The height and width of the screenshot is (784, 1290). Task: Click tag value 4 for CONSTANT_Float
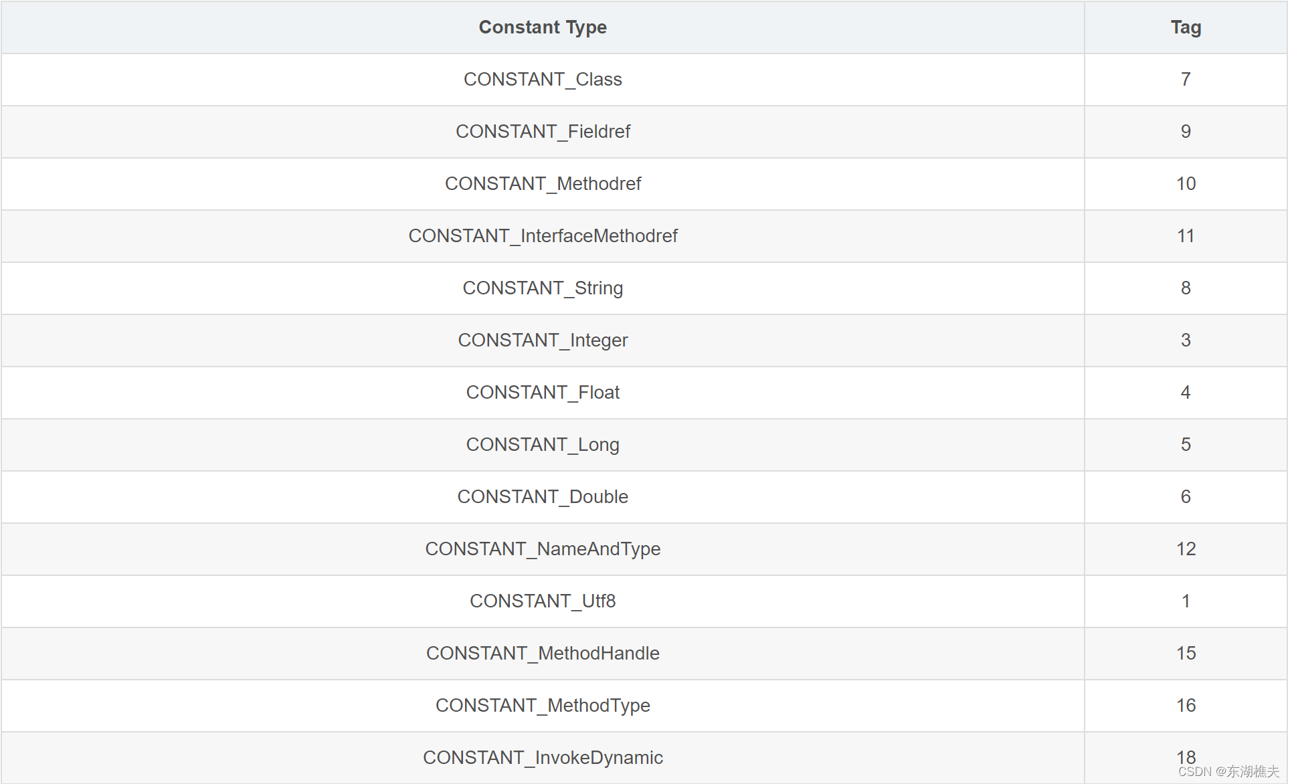tap(1186, 393)
